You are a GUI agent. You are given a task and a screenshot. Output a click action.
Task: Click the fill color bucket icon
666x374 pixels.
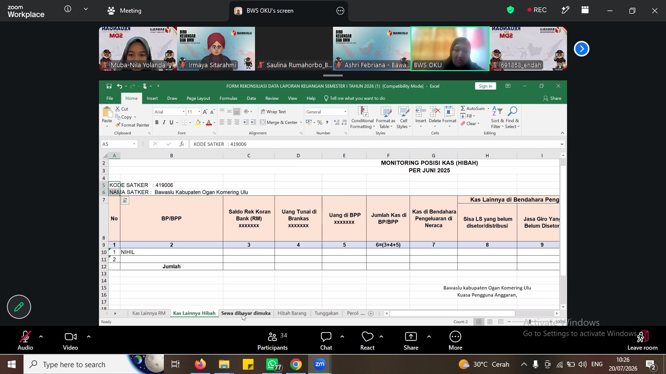[197, 123]
